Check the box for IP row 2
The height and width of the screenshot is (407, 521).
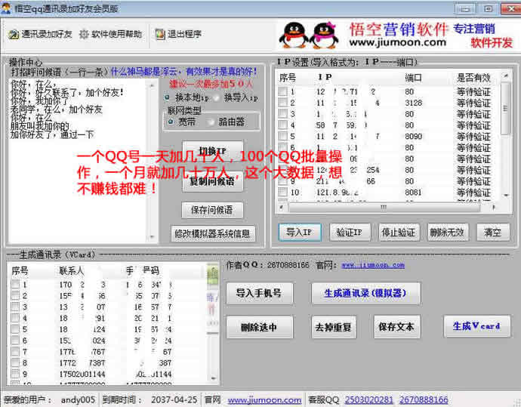click(x=282, y=103)
